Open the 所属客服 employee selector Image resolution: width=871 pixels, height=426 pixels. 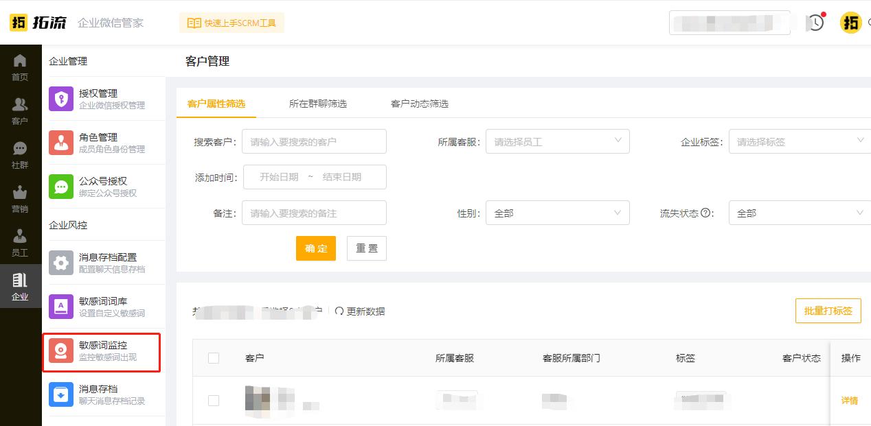558,141
